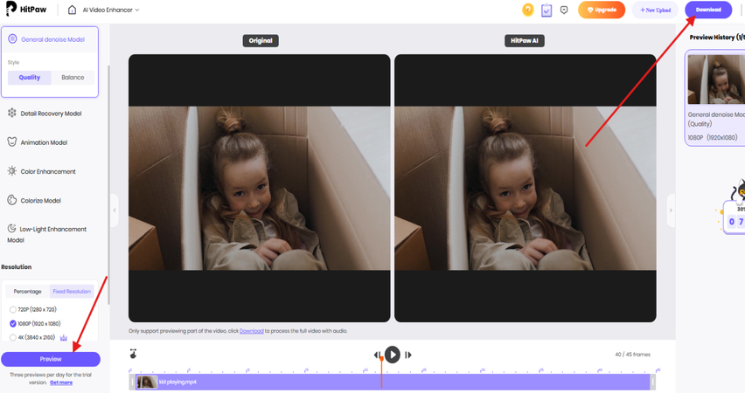Click the Original video preview pane

click(260, 188)
